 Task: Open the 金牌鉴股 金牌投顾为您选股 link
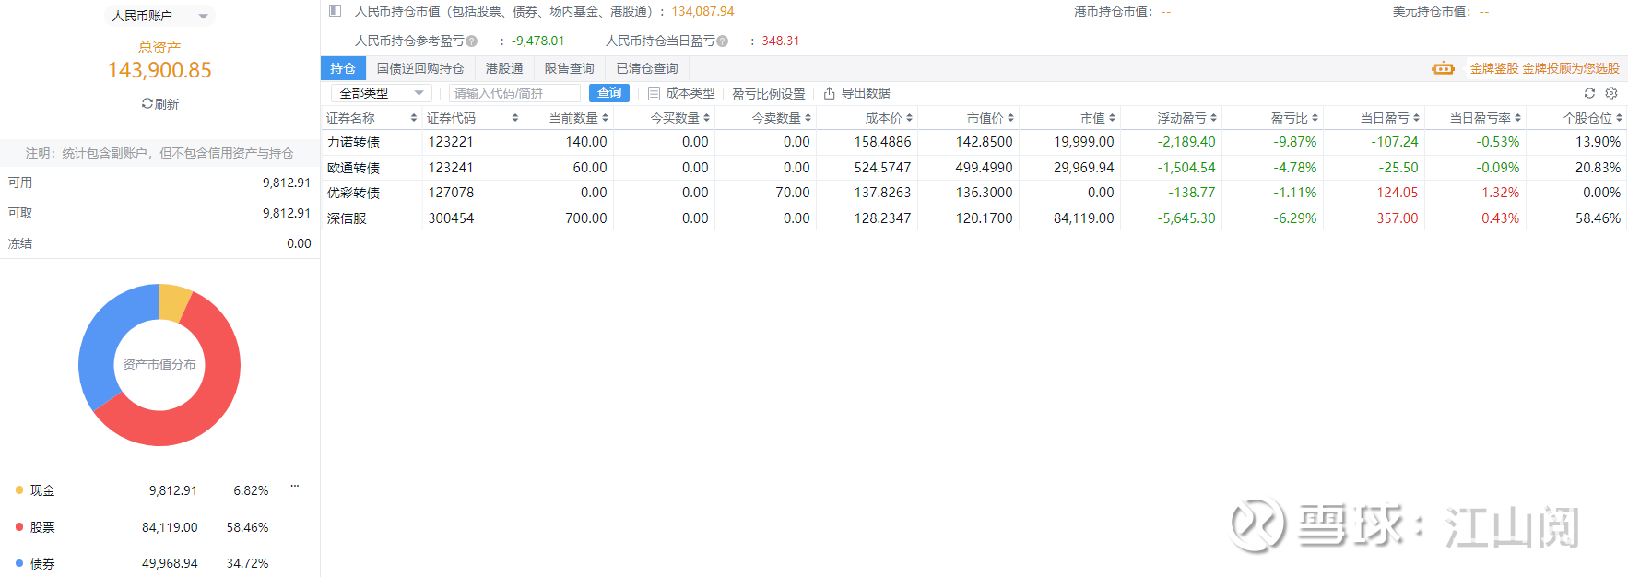1544,68
